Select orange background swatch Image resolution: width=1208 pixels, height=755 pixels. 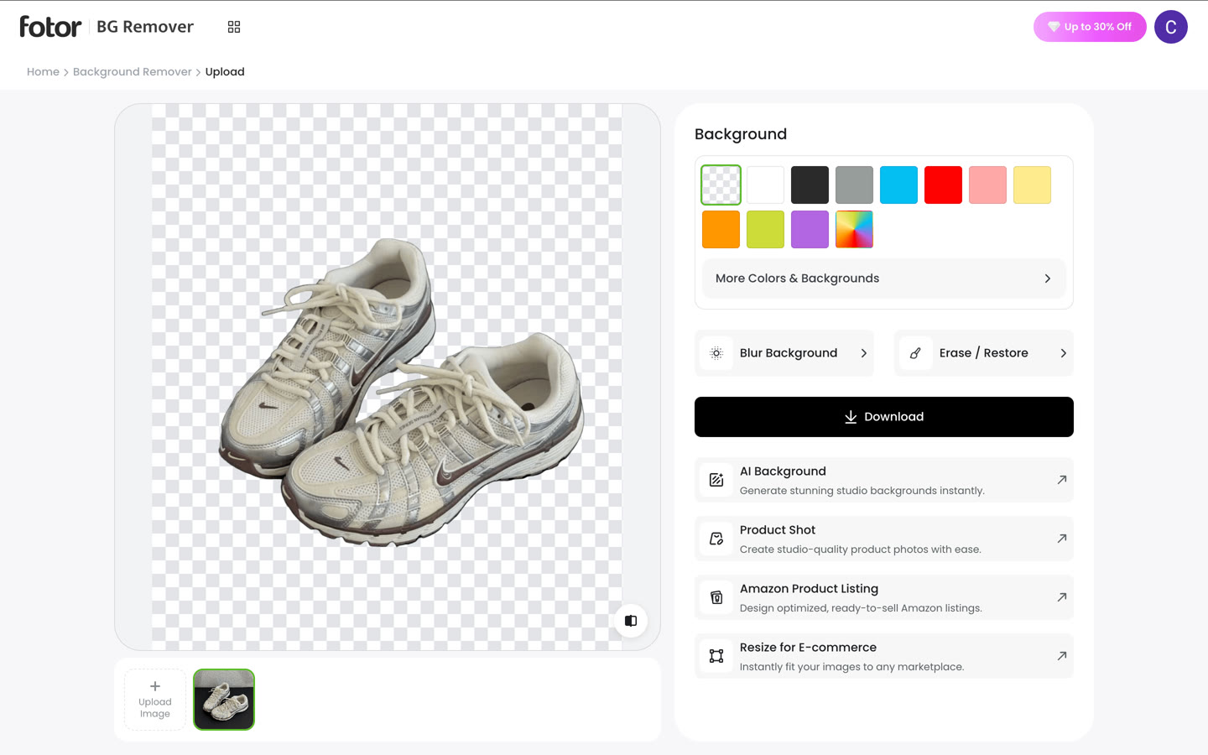[721, 229]
